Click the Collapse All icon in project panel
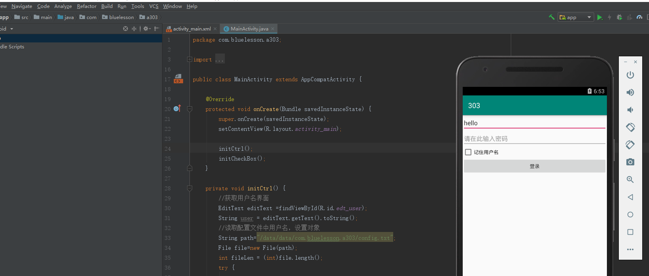 pyautogui.click(x=134, y=29)
